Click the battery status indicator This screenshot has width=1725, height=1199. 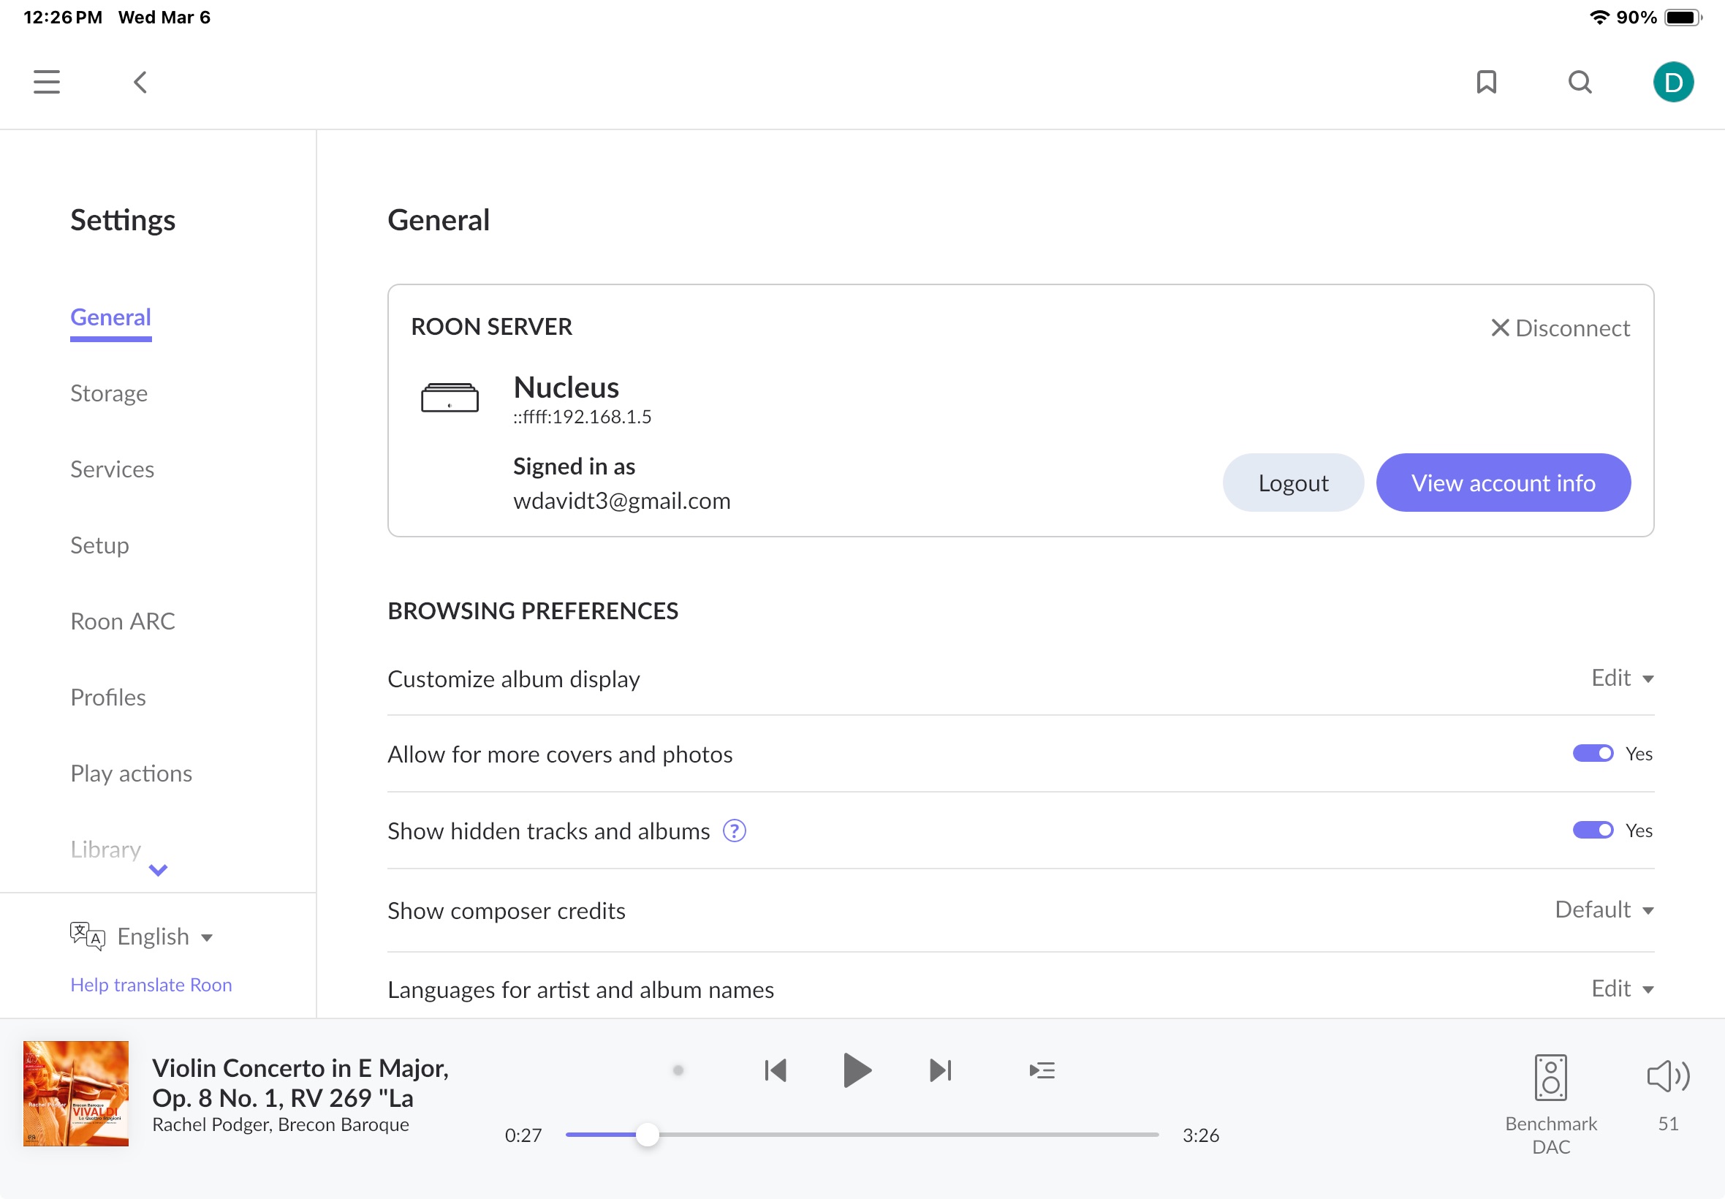[1683, 18]
